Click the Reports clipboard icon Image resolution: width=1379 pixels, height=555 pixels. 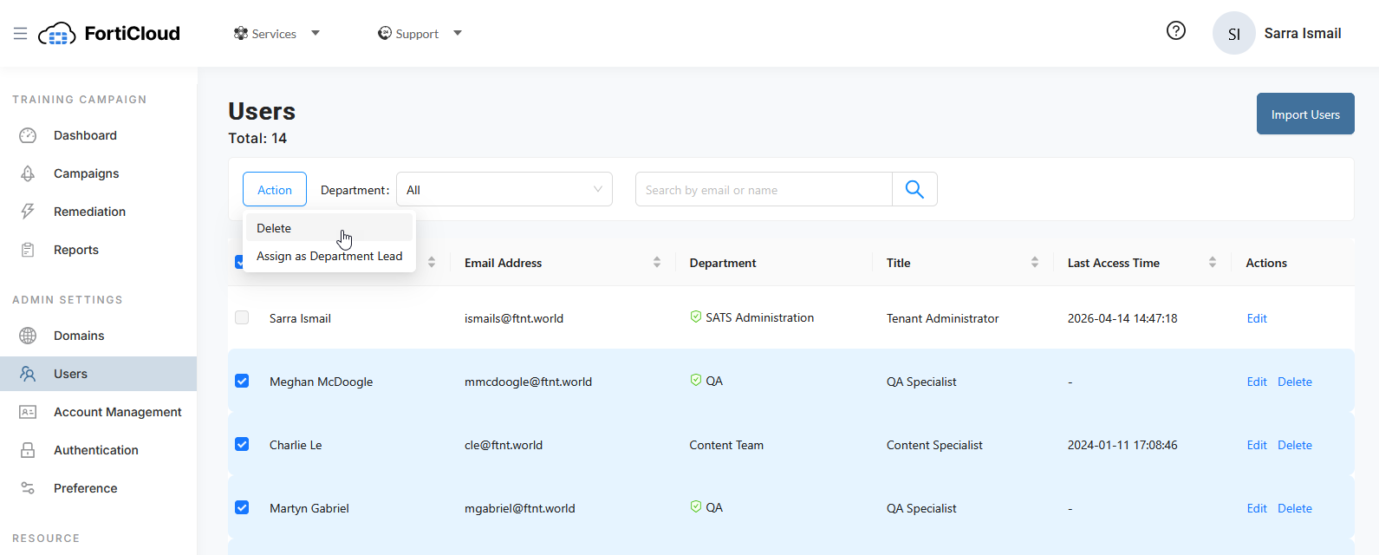28,250
